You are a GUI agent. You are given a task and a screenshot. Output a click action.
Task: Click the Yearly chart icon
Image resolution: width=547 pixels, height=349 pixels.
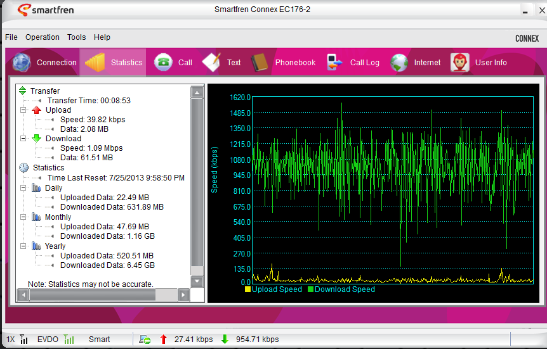pos(36,246)
